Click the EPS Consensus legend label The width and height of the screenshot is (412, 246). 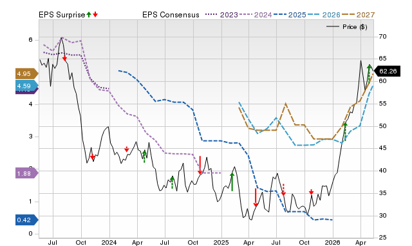[x=171, y=15]
